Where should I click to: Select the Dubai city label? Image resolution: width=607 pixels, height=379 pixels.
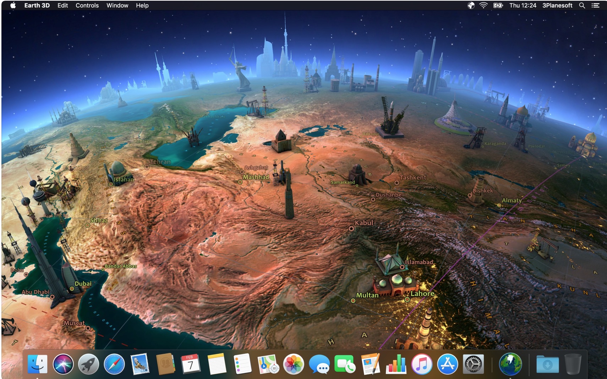coord(83,284)
